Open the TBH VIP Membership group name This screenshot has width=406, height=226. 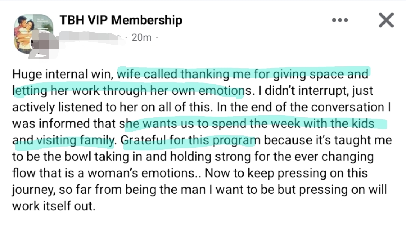tap(121, 20)
